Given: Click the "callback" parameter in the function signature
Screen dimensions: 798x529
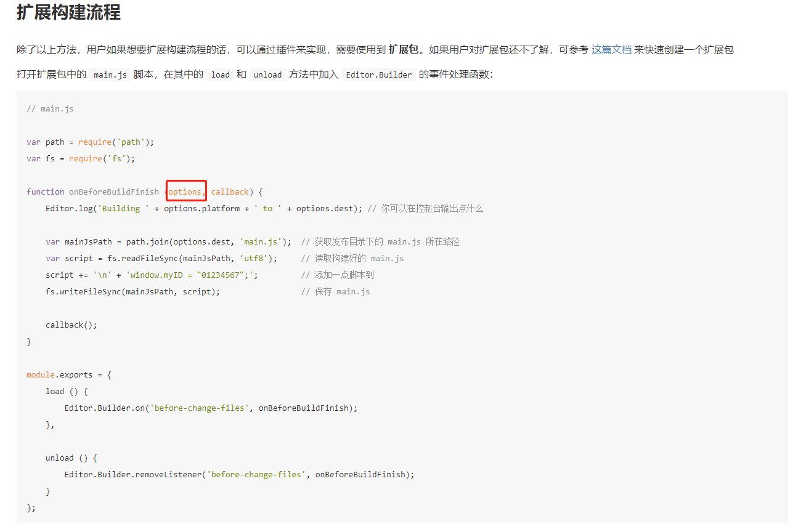Looking at the screenshot, I should click(x=230, y=192).
